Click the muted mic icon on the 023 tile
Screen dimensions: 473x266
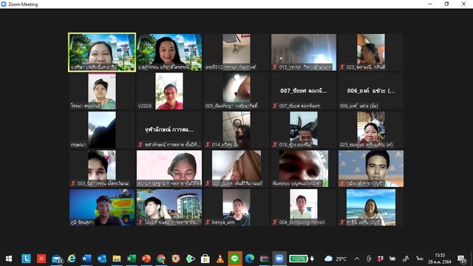pyautogui.click(x=342, y=67)
